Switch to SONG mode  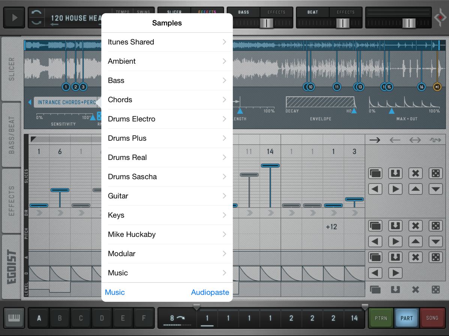(432, 318)
